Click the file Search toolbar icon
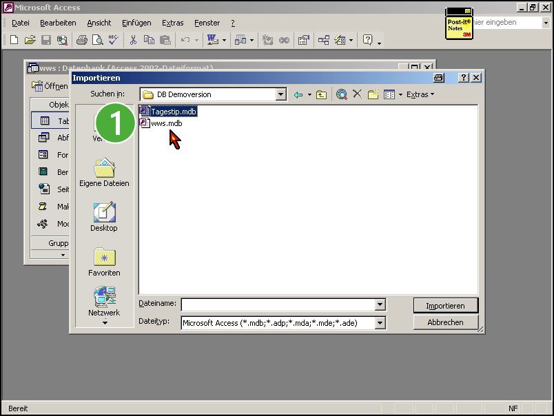 tap(62, 40)
